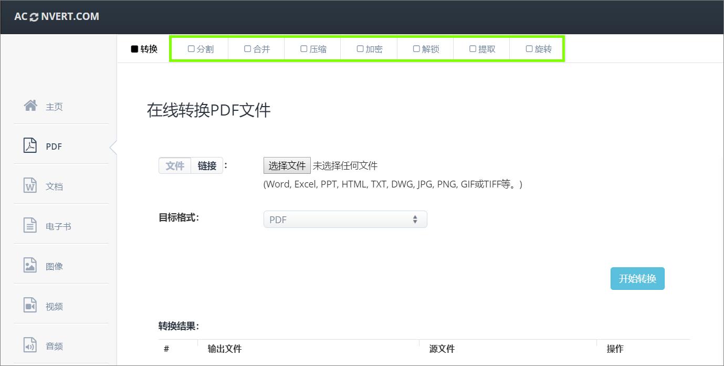
Task: Select the 文件 (File) input mode
Action: click(174, 165)
